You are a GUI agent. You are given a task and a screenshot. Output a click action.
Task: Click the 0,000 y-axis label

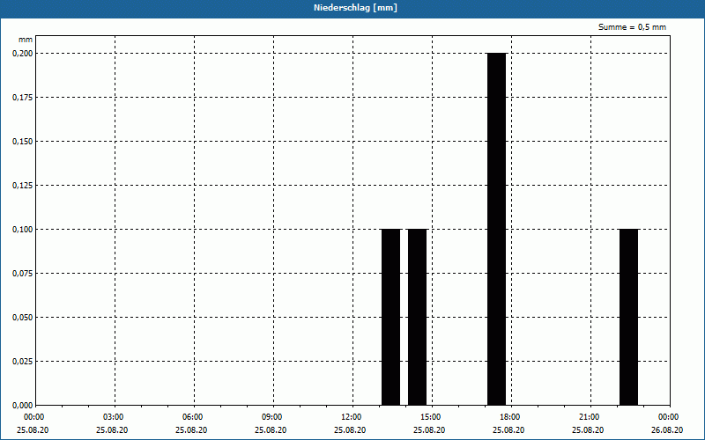[23, 406]
